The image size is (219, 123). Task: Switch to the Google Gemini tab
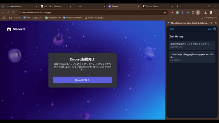[x=22, y=6]
